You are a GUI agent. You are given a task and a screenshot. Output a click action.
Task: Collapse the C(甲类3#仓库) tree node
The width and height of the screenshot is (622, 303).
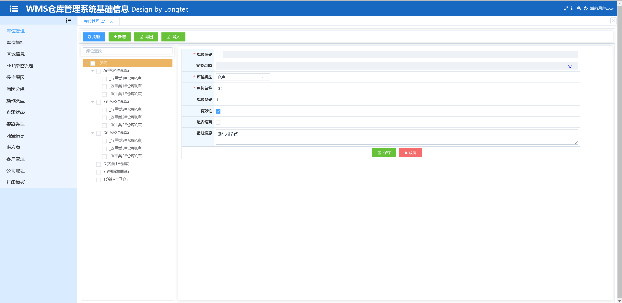click(93, 133)
